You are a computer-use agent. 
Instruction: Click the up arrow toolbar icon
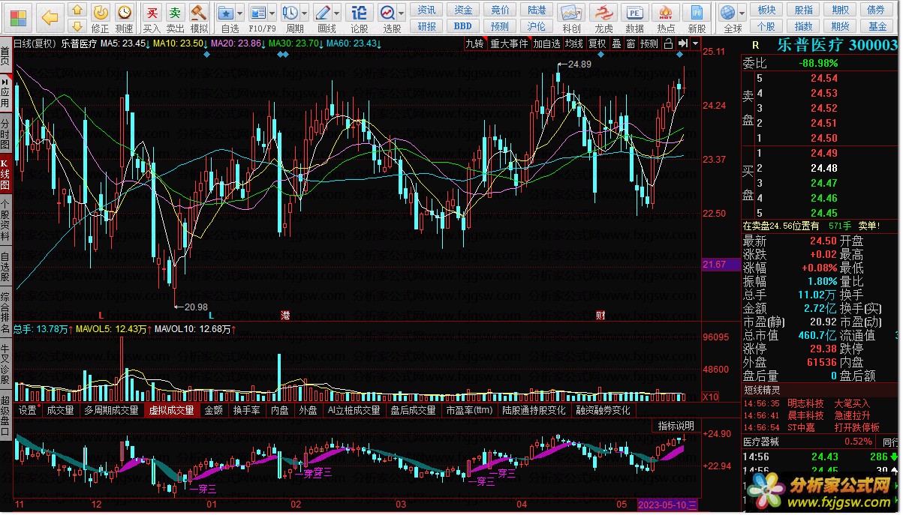77,11
